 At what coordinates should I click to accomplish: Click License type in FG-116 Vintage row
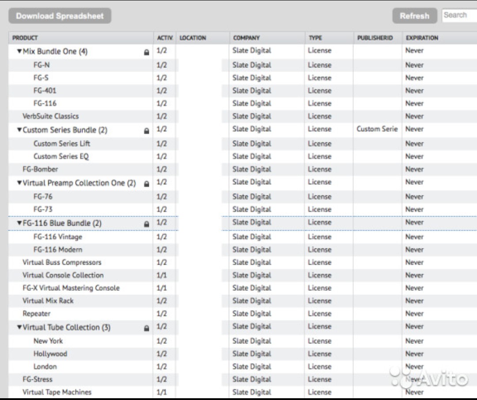319,236
